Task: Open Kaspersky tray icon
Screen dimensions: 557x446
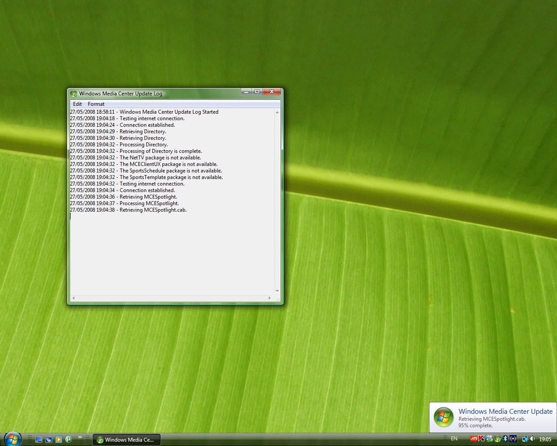Action: [481, 439]
